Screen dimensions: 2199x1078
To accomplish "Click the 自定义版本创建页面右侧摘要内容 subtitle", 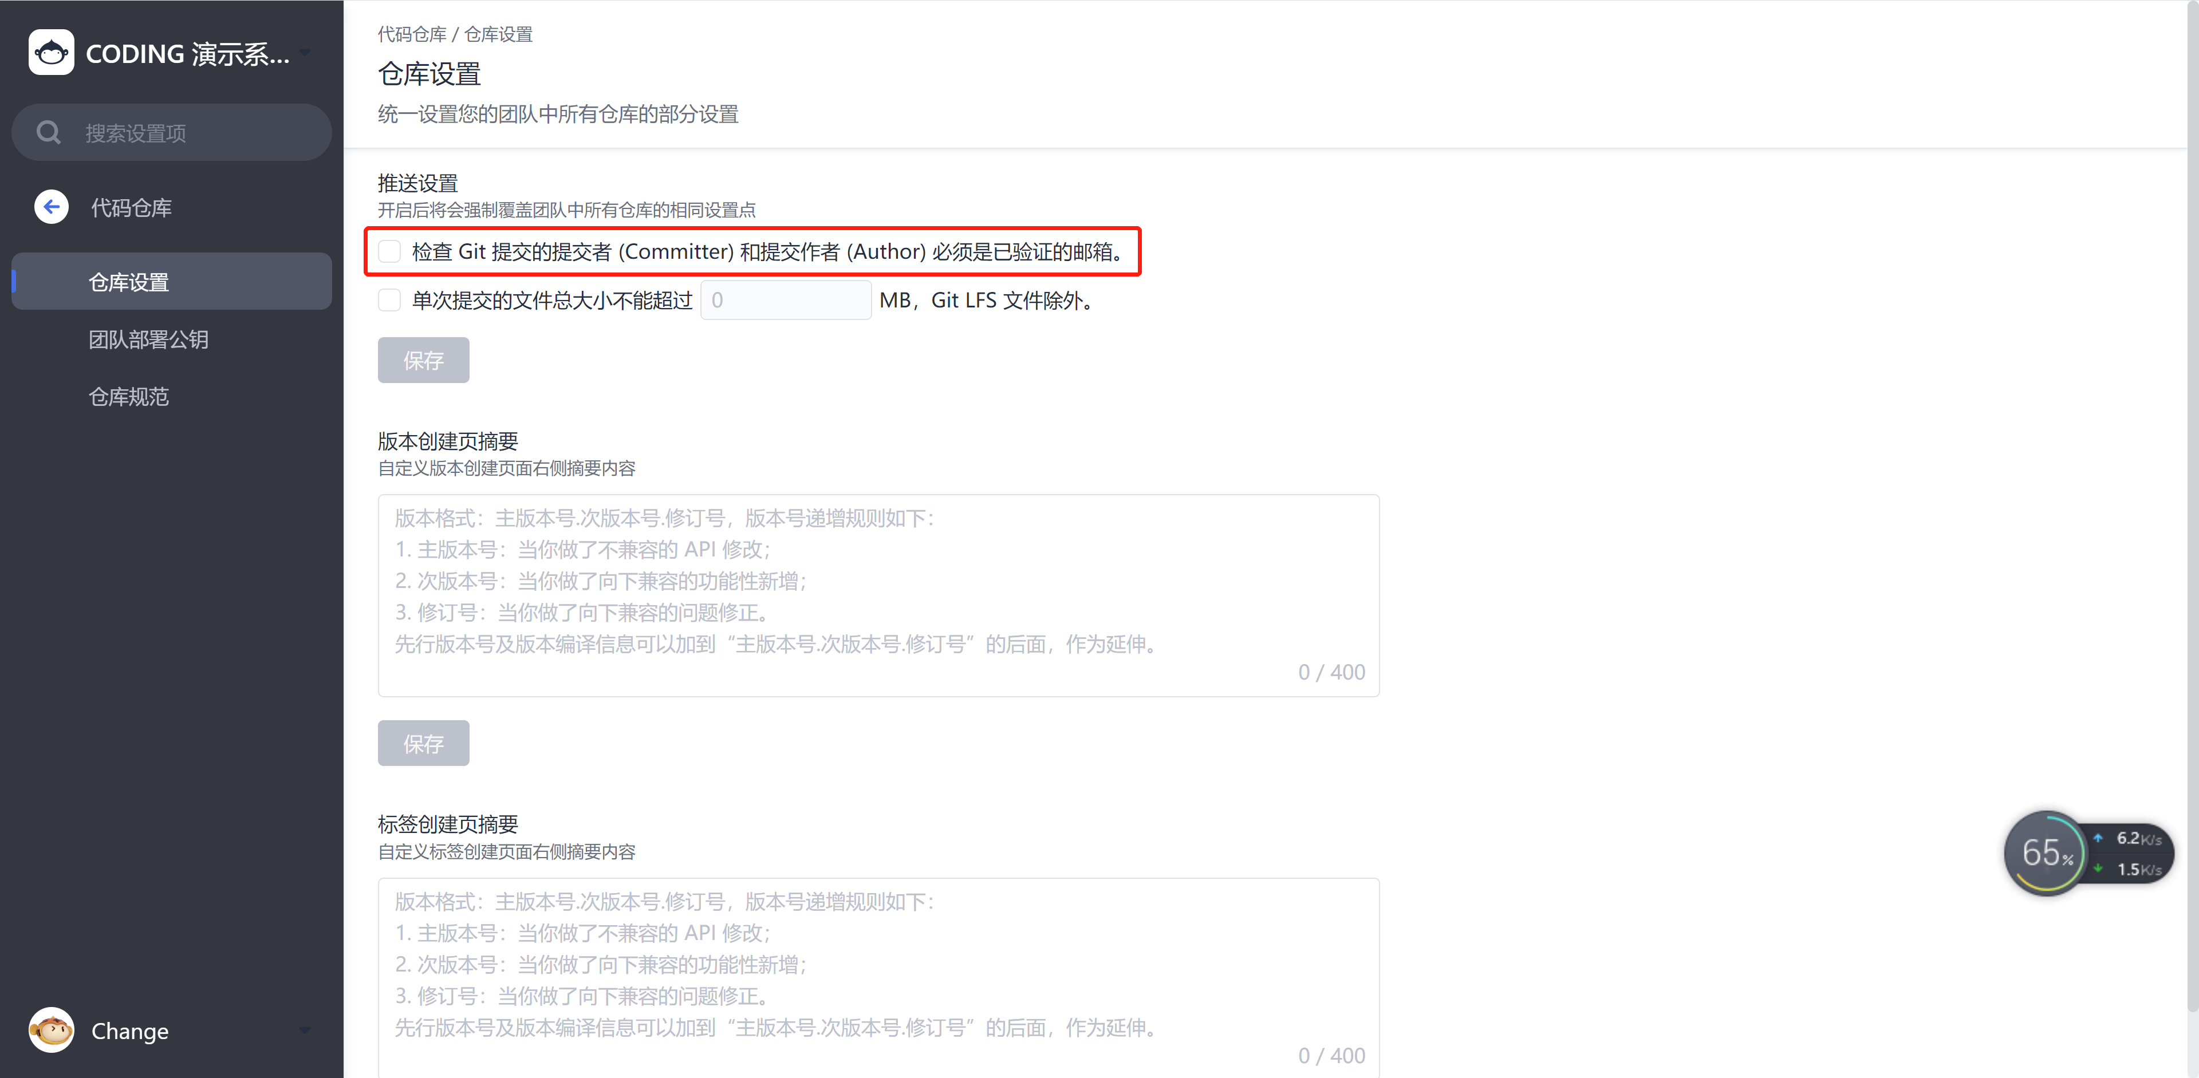I will coord(507,469).
